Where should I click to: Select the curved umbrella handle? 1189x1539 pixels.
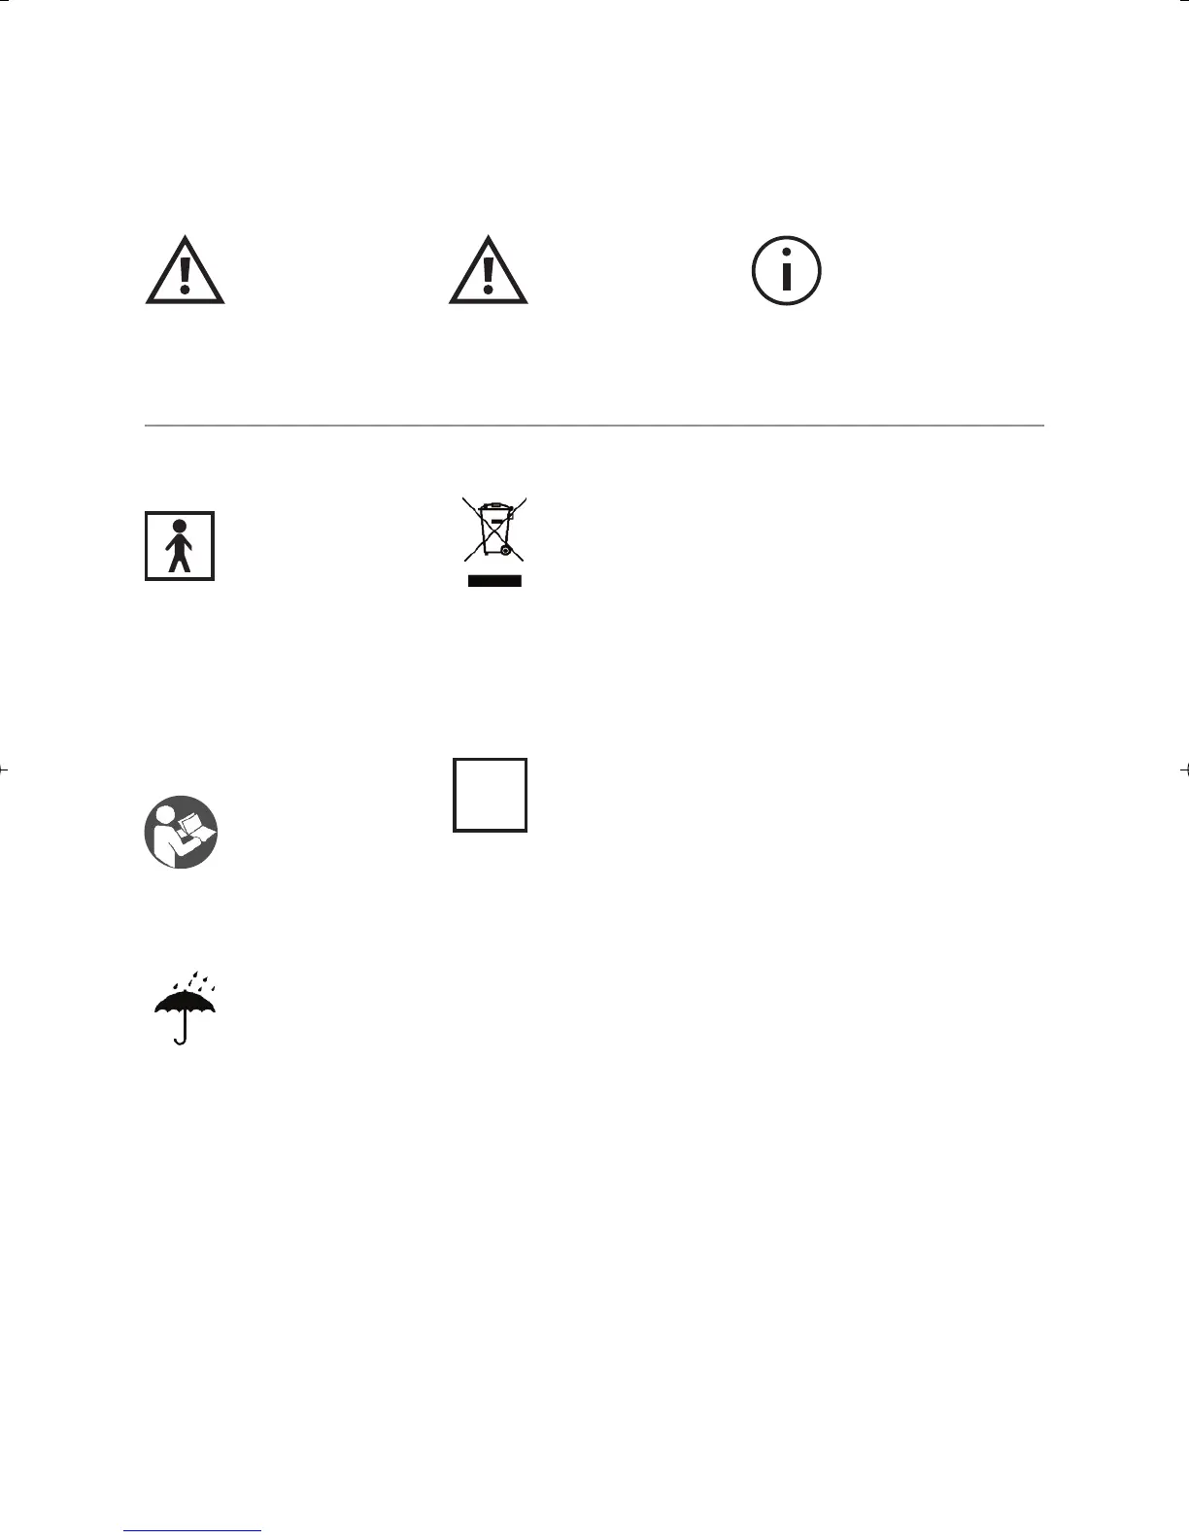pyautogui.click(x=181, y=1037)
